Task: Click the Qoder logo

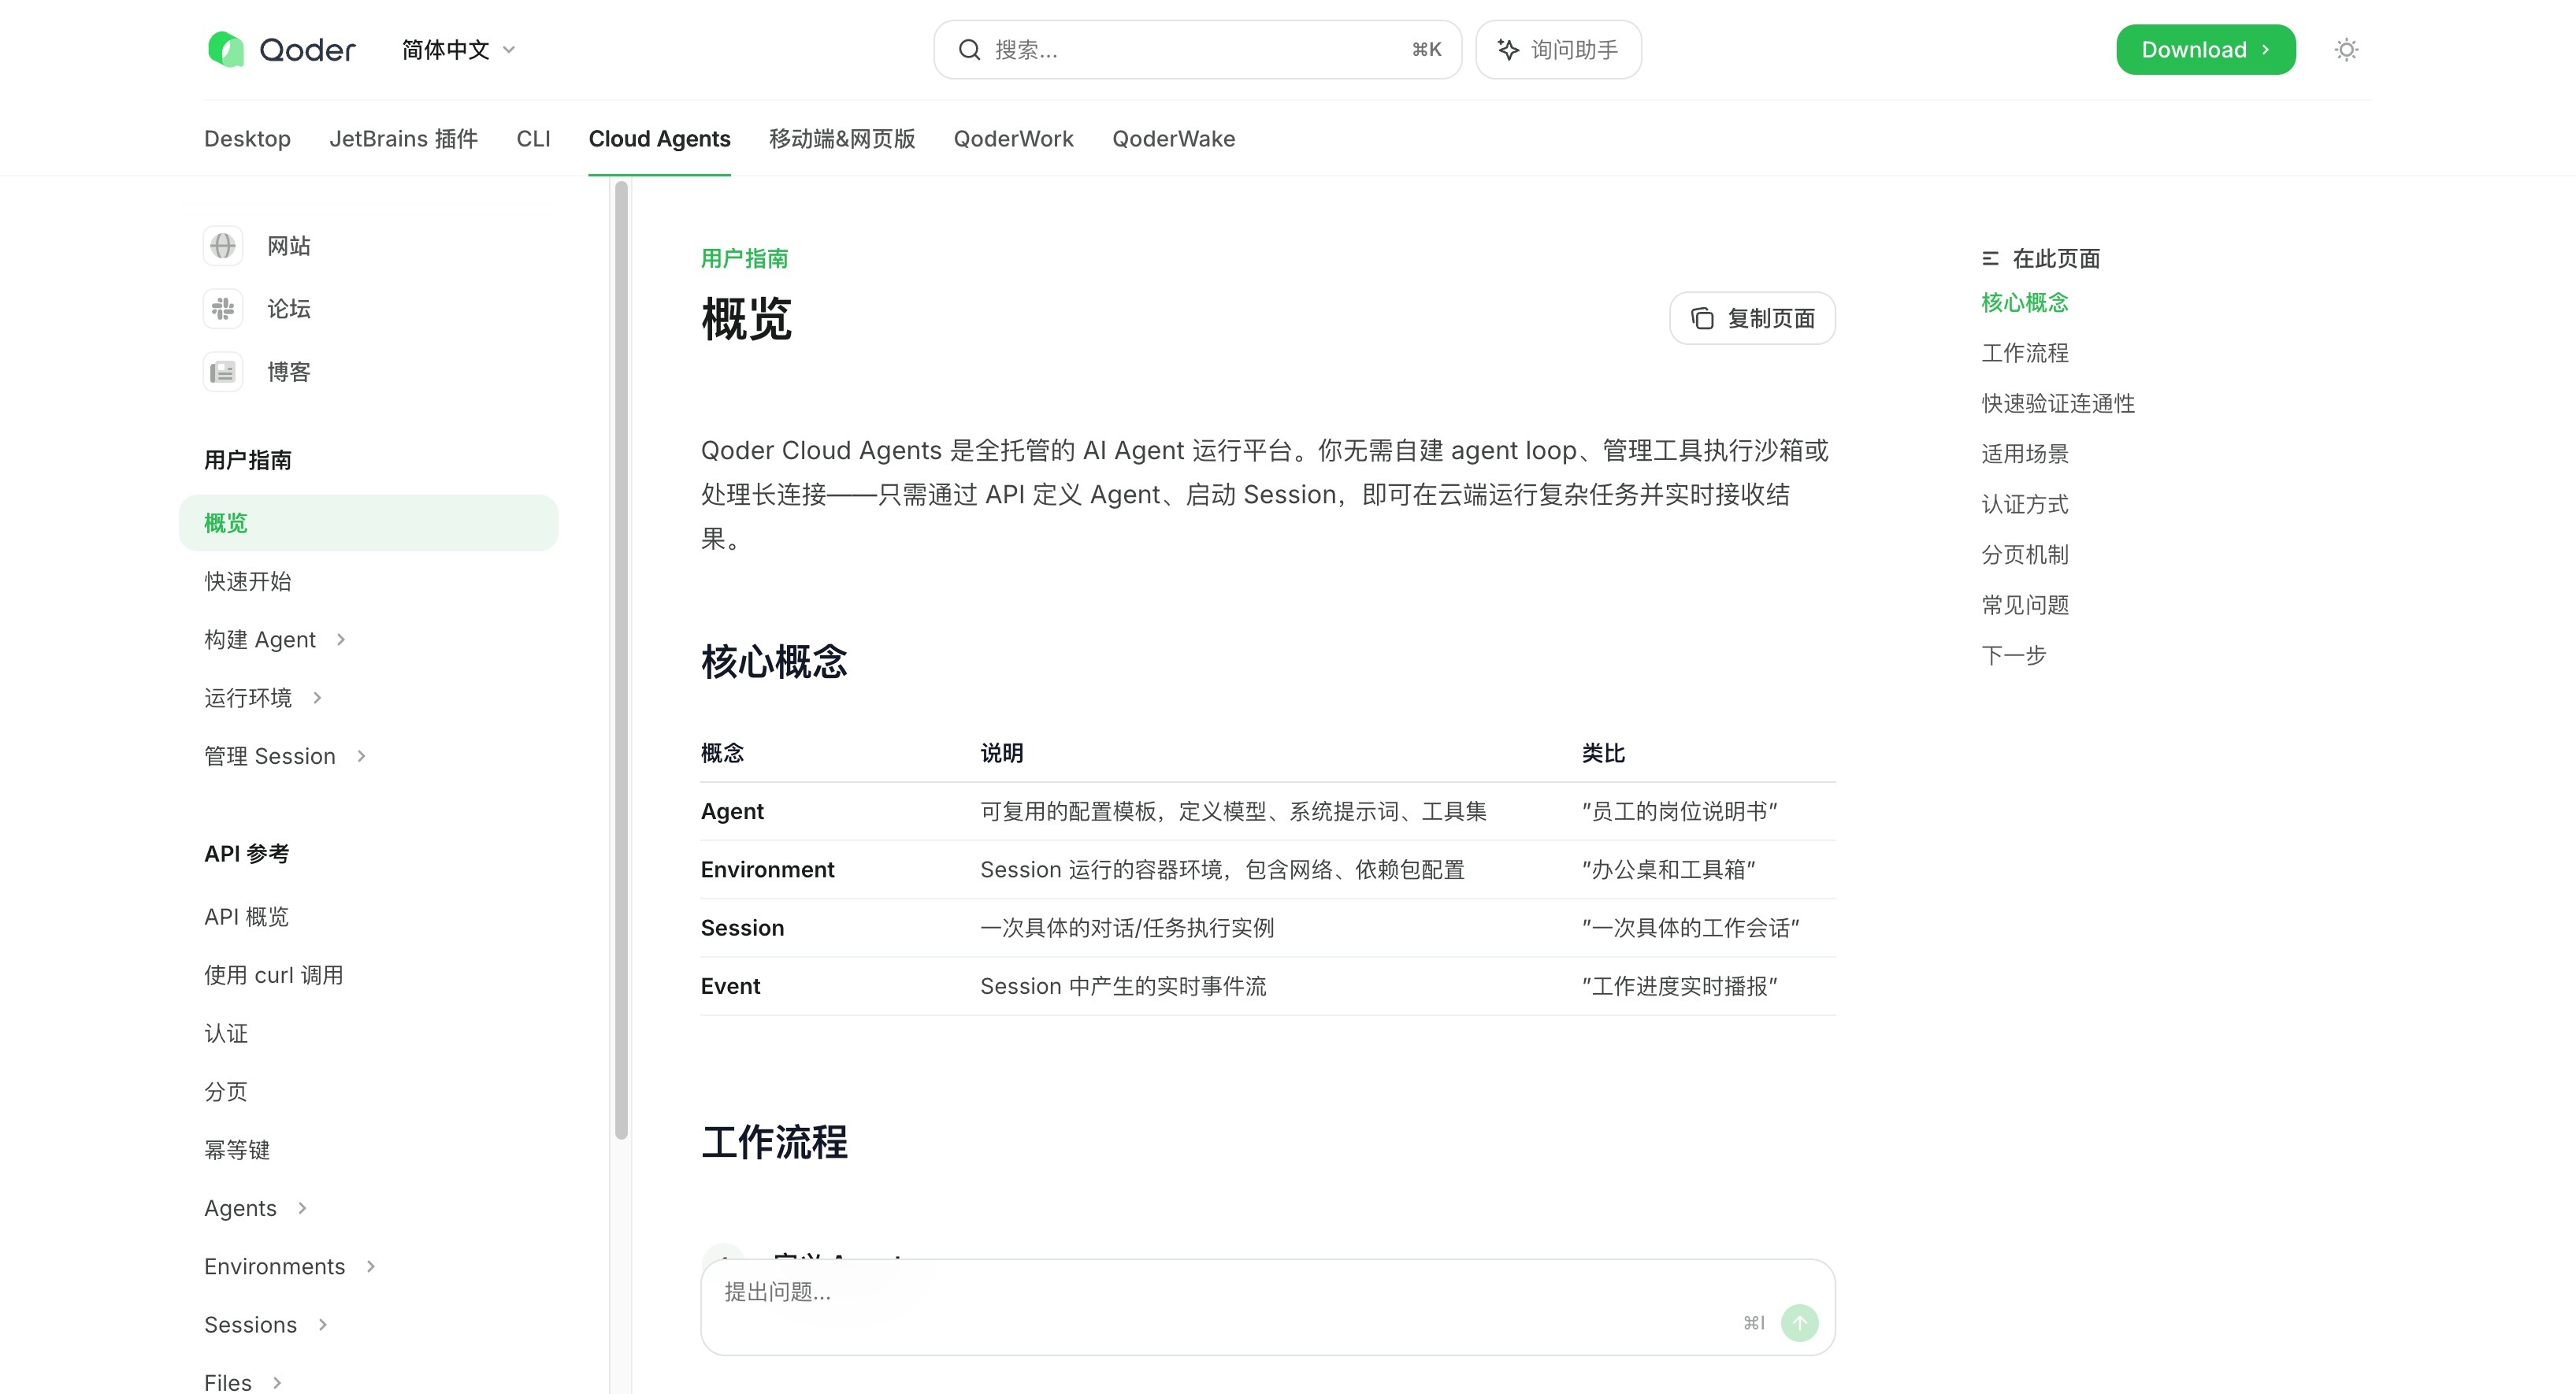Action: [x=281, y=49]
